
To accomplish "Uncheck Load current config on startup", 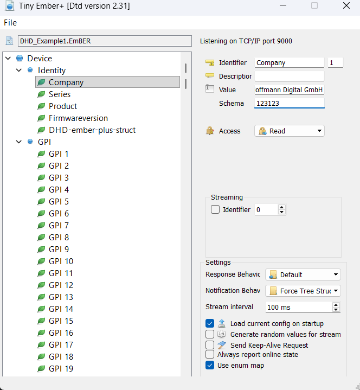I will [x=210, y=323].
